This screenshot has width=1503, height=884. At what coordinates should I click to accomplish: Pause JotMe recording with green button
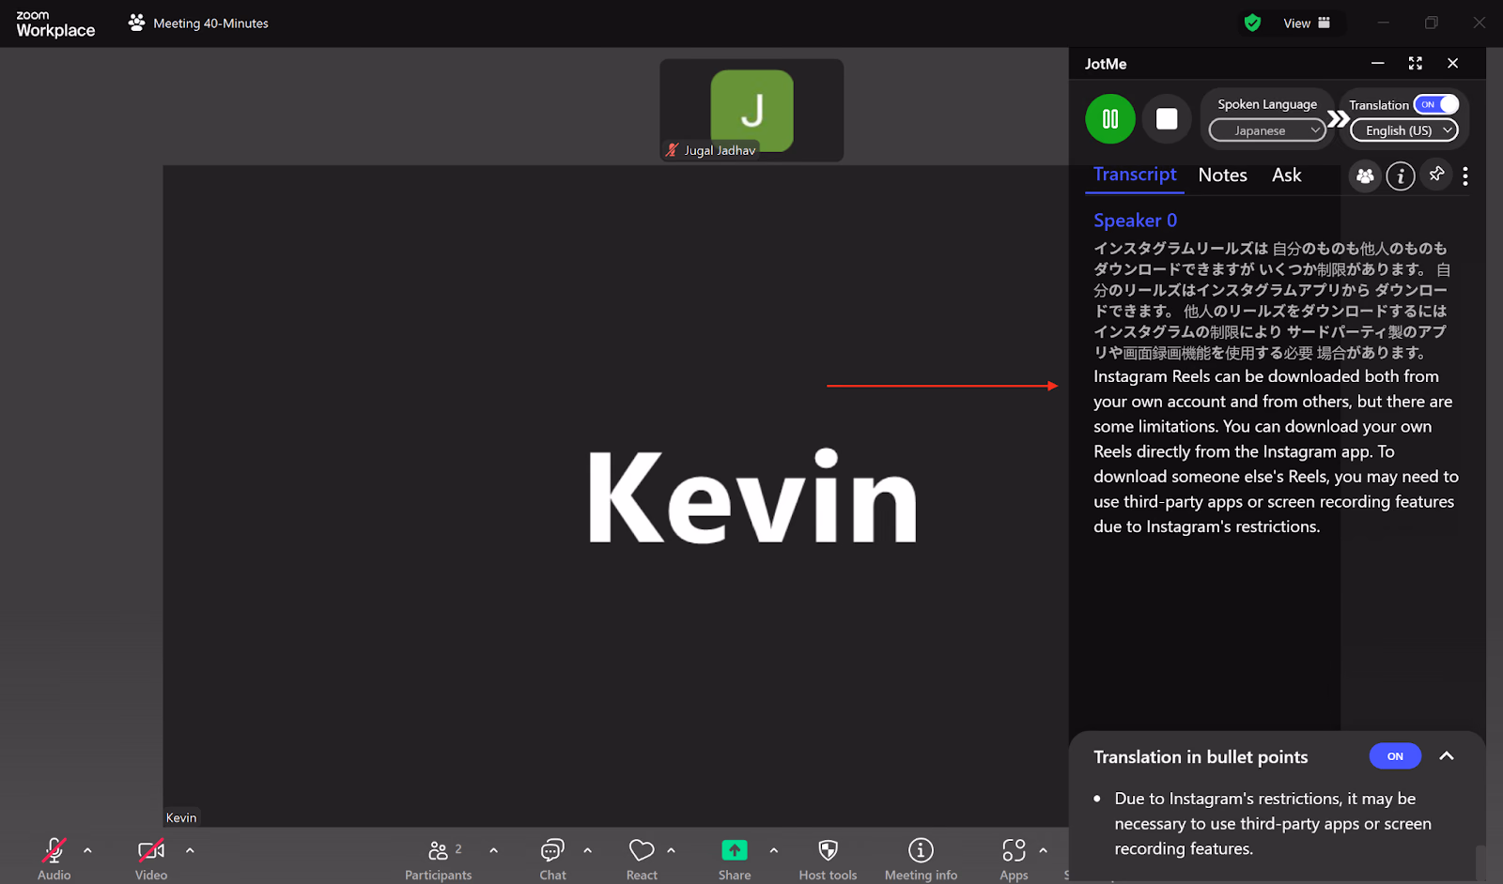tap(1110, 119)
